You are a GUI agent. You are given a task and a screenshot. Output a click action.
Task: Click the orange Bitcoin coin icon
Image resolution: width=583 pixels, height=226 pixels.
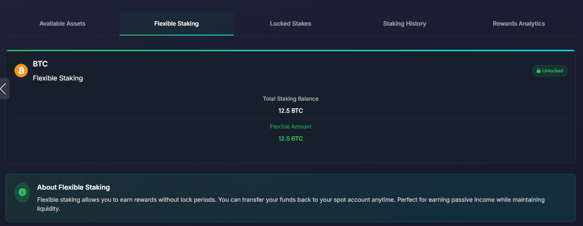[21, 71]
